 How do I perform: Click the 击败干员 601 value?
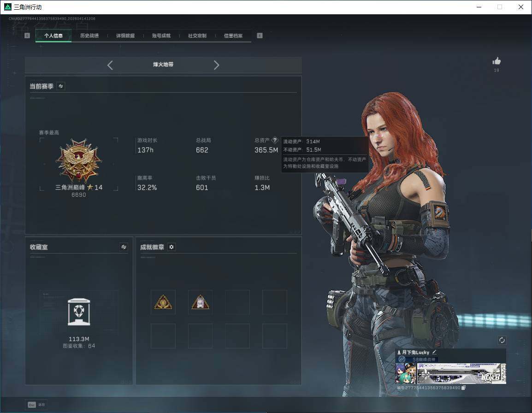tap(202, 187)
